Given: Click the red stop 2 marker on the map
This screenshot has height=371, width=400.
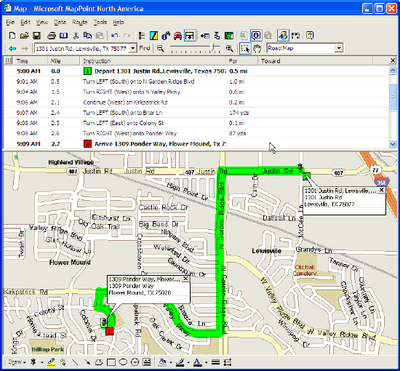Looking at the screenshot, I should [x=109, y=331].
